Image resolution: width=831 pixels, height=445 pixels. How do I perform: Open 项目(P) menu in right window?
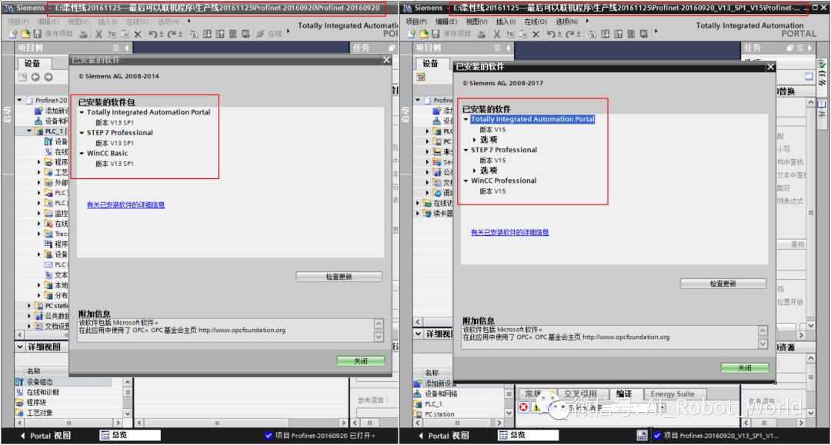click(416, 22)
